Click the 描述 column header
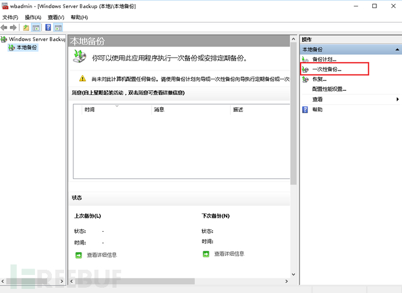402x293 pixels. click(260, 110)
